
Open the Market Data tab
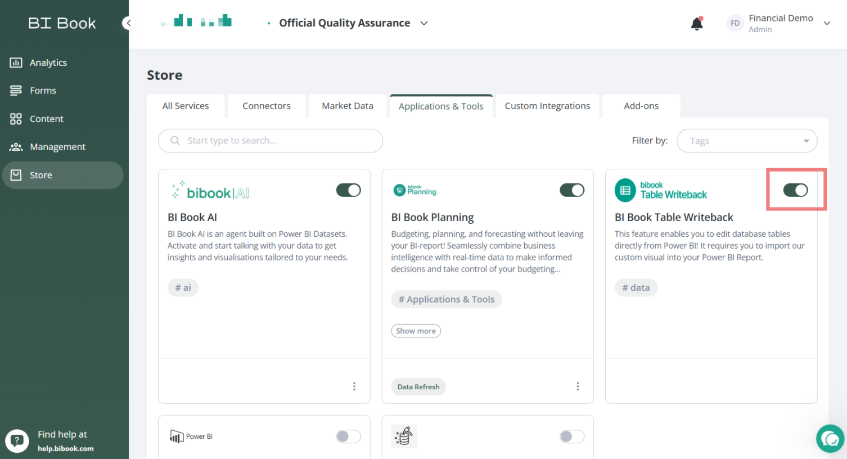click(x=348, y=106)
